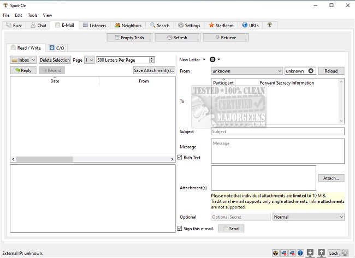
Task: Click the blue info status bar icon
Action: pos(300,253)
